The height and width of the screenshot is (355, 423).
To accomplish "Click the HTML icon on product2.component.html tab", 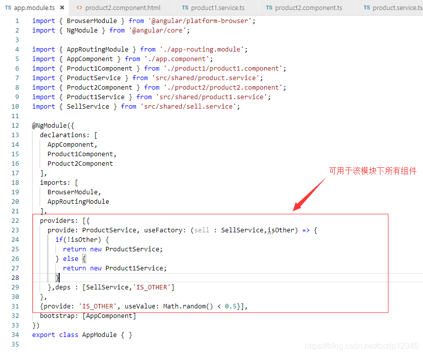I will [79, 8].
